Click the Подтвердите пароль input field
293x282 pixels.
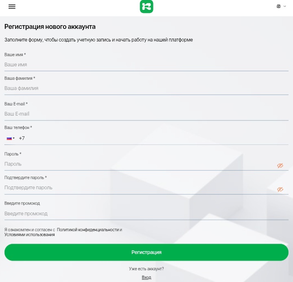[138, 188]
